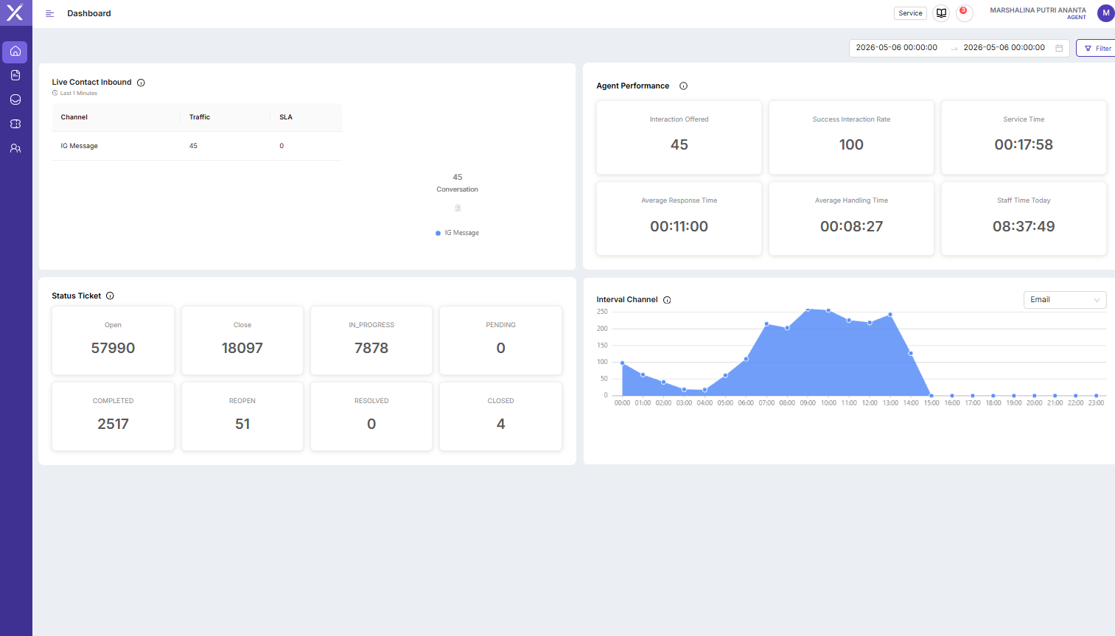Click the X logo at top left

[15, 12]
